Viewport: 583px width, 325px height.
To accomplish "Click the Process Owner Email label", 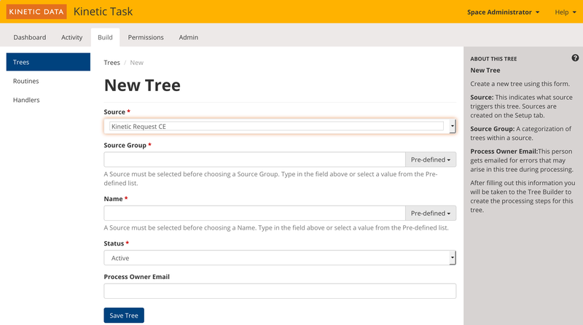I will (137, 277).
